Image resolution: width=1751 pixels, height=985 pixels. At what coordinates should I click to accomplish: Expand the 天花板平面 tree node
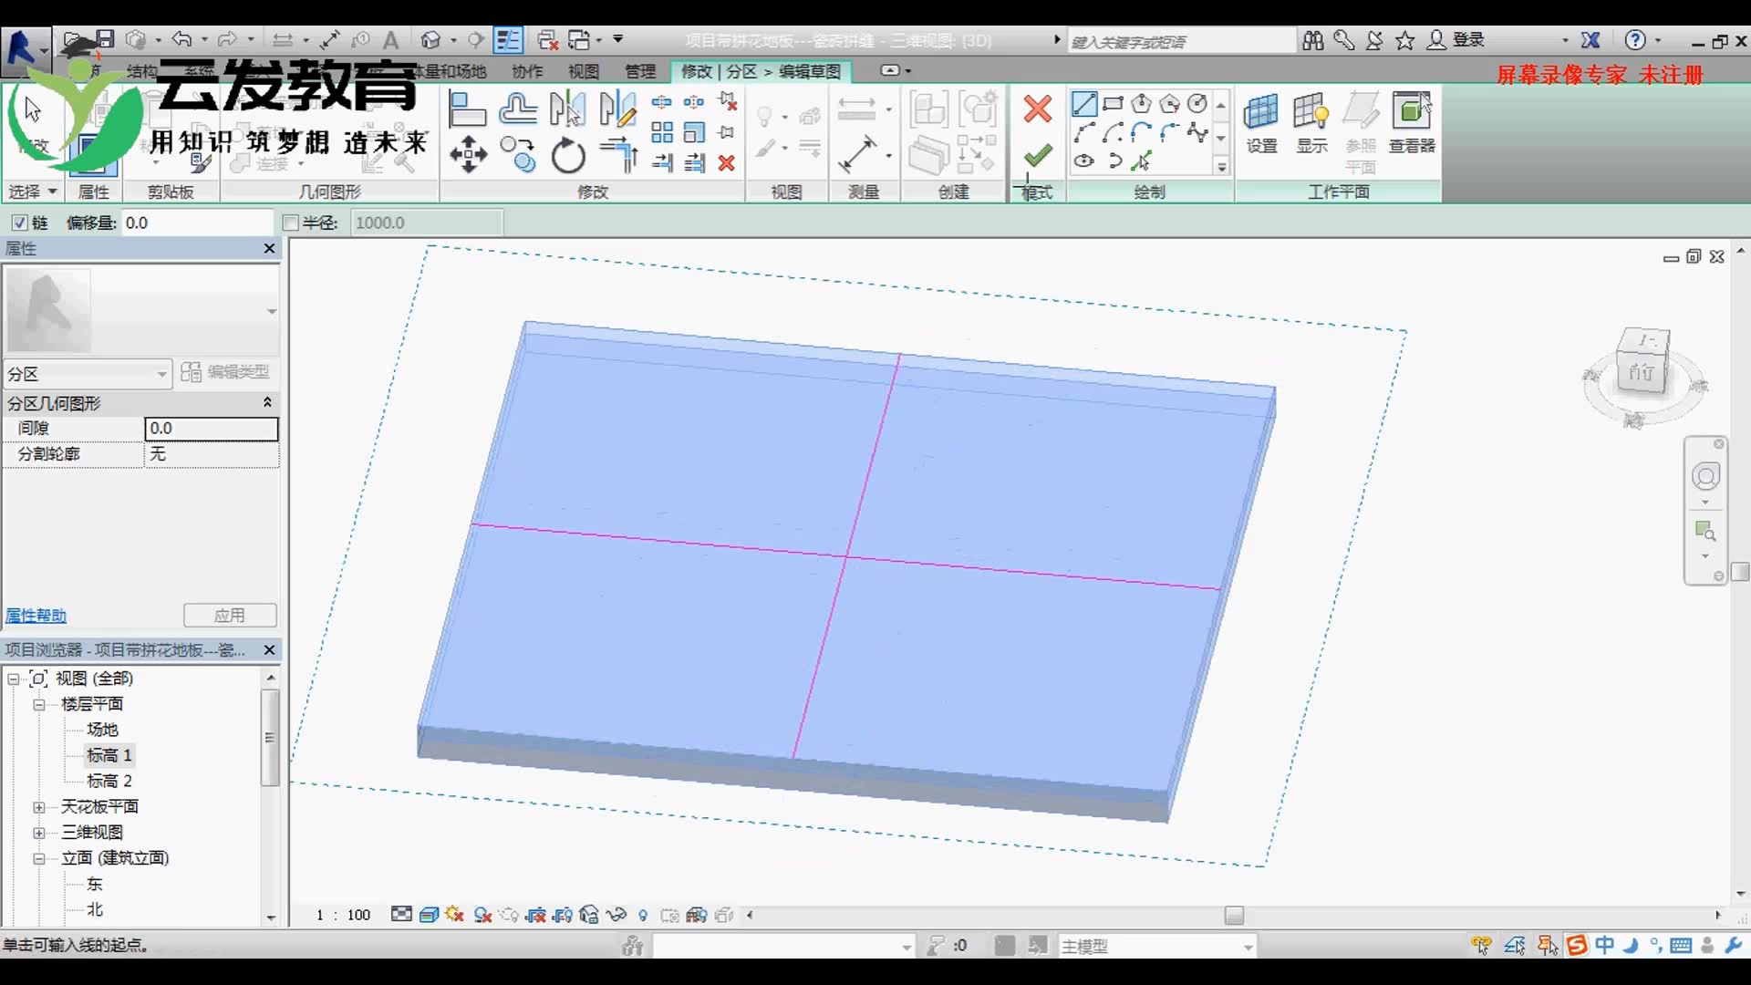(x=38, y=807)
